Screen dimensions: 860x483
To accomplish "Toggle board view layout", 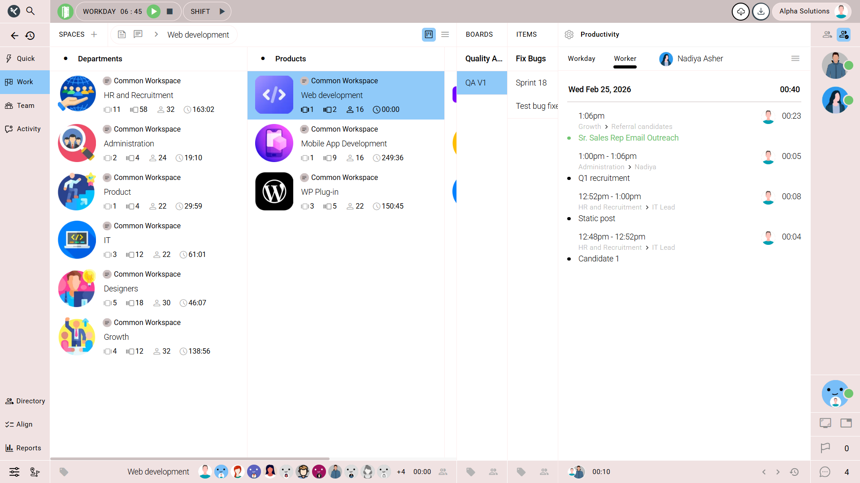I will (x=429, y=34).
